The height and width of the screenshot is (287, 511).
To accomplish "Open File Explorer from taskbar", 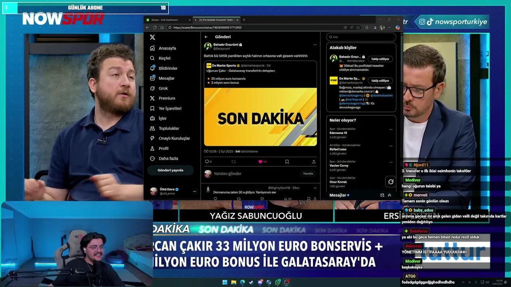I will tap(234, 282).
